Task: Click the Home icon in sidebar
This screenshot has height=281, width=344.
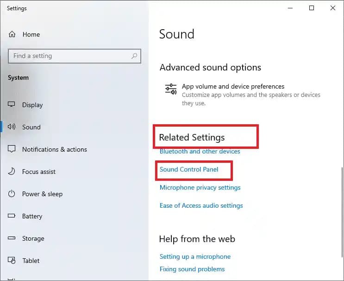Action: (x=12, y=34)
